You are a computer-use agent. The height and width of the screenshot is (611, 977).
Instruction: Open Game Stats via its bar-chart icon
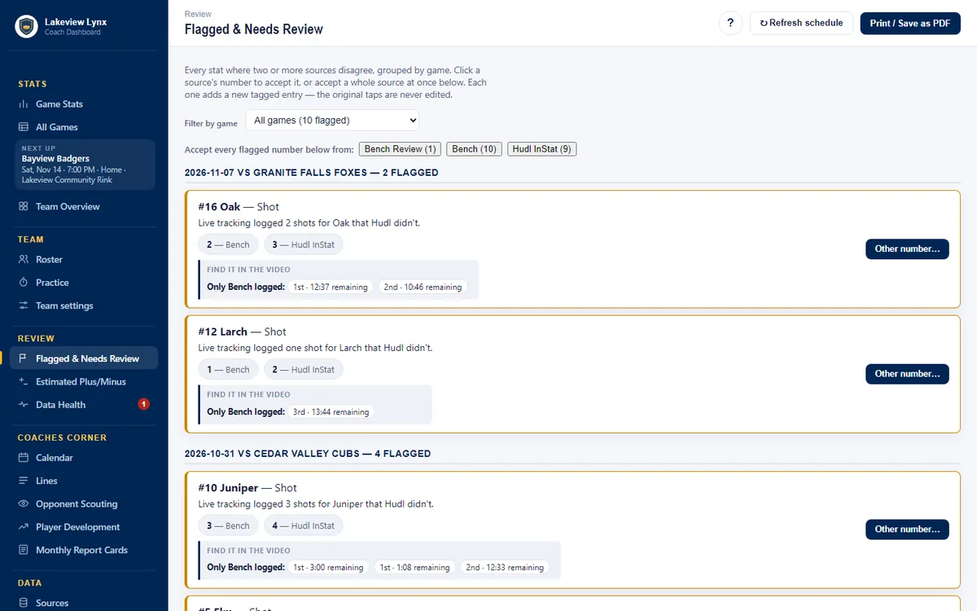(24, 104)
